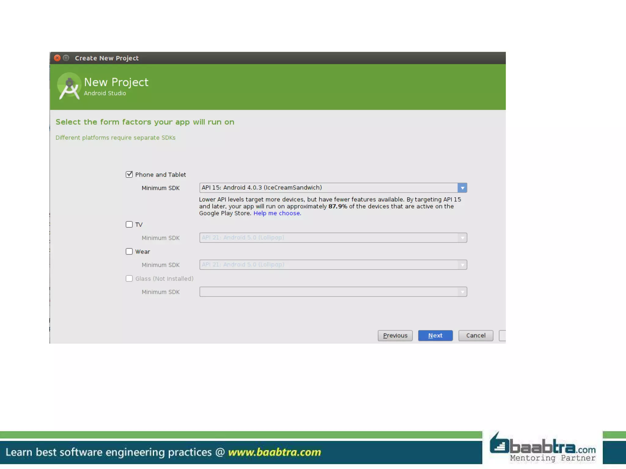
Task: Click the partially hidden button after Cancel
Action: coord(502,336)
